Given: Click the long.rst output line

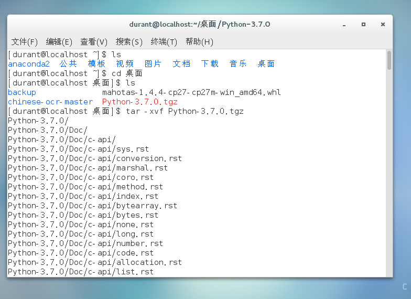Looking at the screenshot, I should [81, 234].
